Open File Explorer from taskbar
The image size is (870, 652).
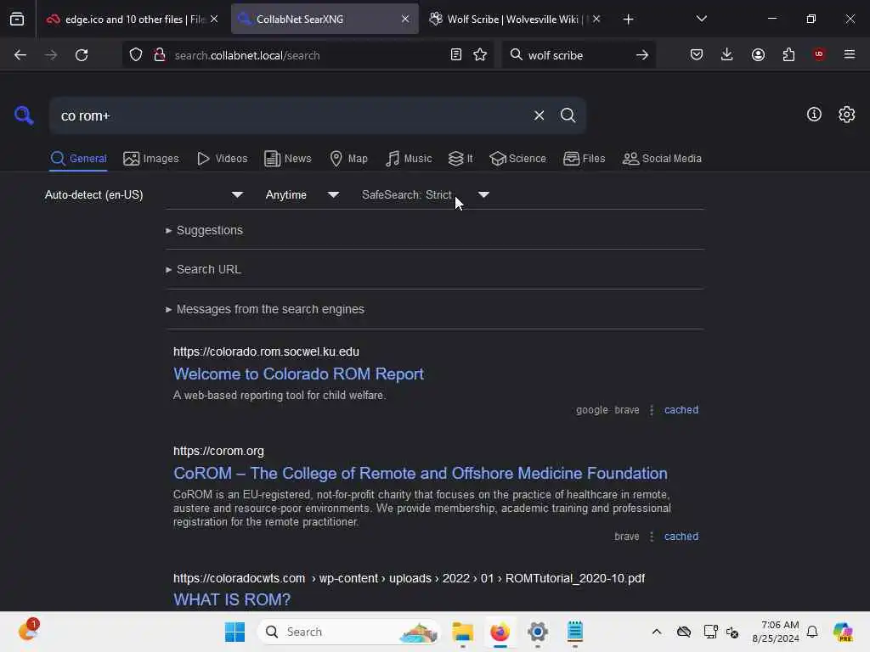coord(462,632)
